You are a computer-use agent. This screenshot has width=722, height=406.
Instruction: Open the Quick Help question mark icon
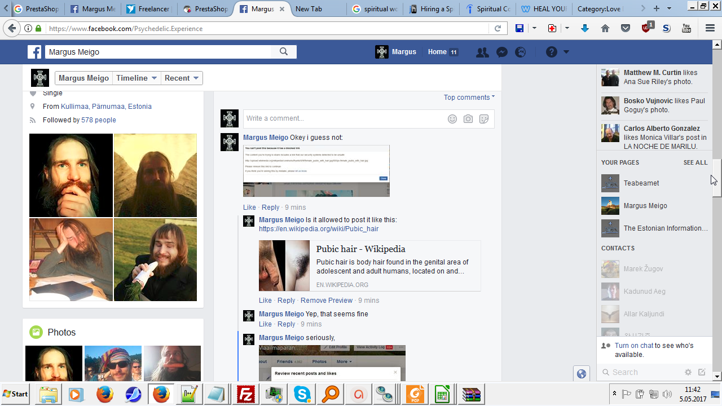pos(552,52)
